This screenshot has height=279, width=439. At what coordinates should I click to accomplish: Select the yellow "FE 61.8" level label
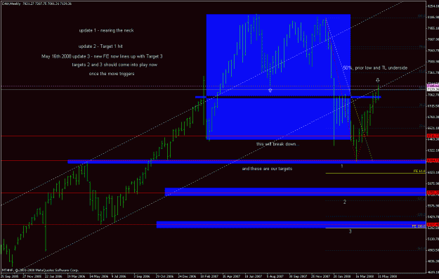419,171
